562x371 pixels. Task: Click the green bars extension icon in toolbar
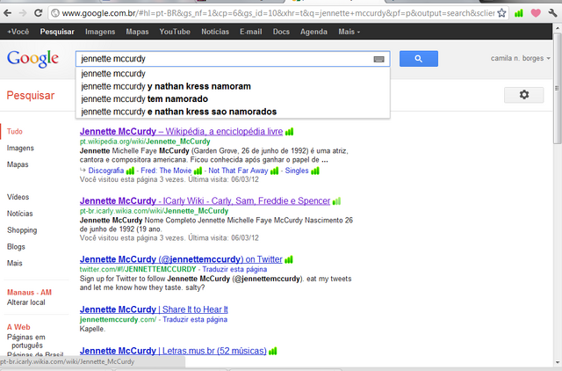click(518, 14)
